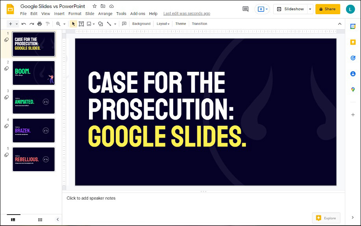
Task: Choose the Select arrow cursor tool
Action: (x=73, y=24)
